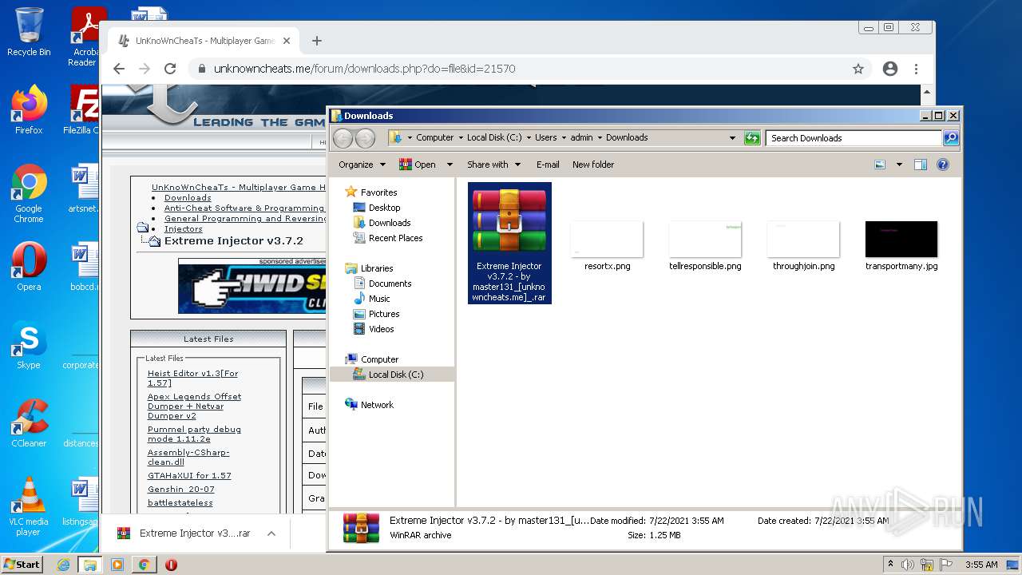Bookmark this page with the star icon

[858, 69]
